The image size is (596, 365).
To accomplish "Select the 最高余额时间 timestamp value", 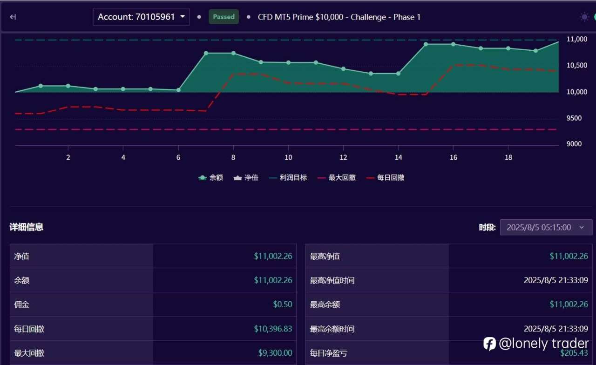I will point(556,329).
